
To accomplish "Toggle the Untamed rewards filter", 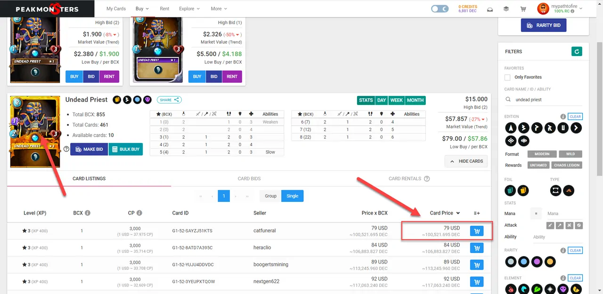I will point(538,165).
